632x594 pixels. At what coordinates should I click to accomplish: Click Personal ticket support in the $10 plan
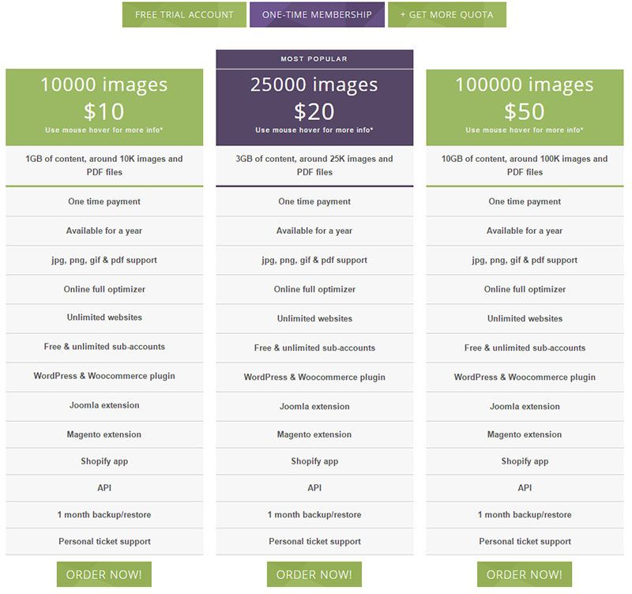pos(104,542)
